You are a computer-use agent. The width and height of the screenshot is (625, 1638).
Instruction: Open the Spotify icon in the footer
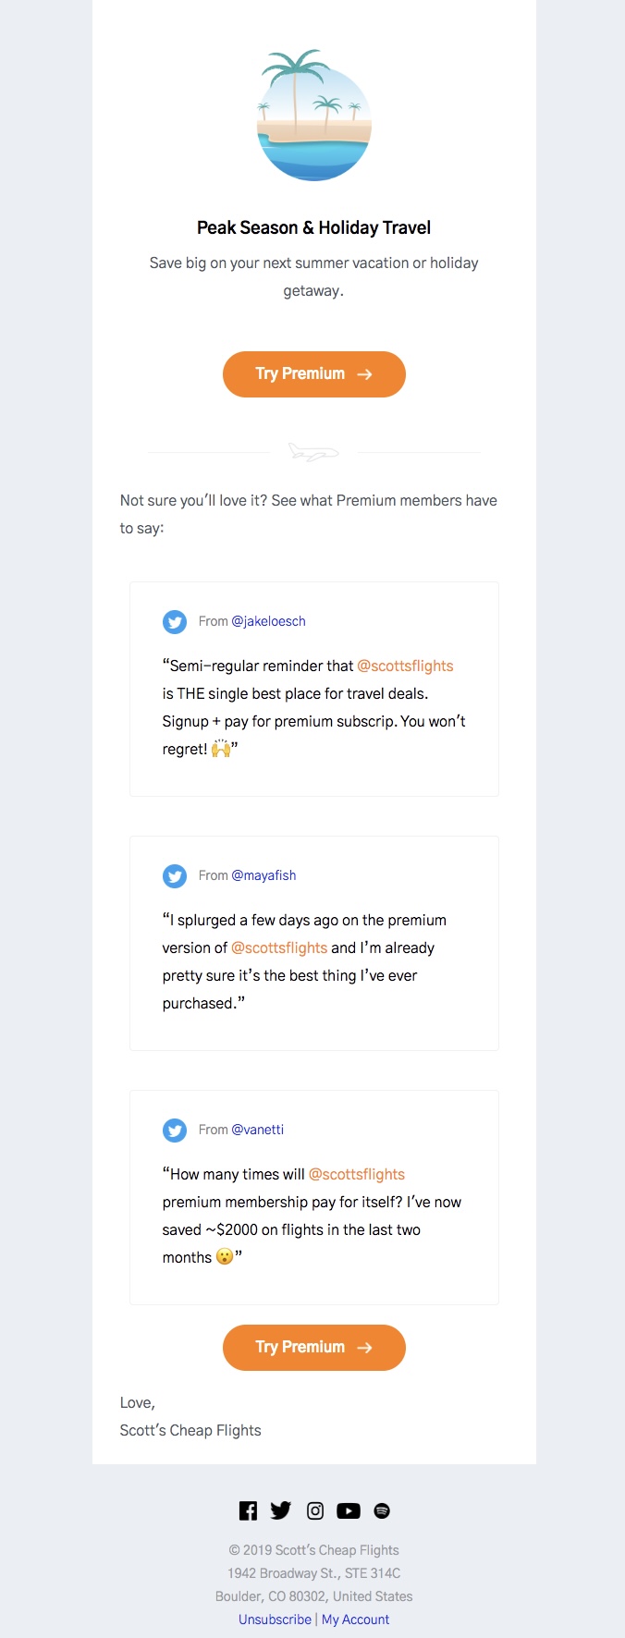382,1510
